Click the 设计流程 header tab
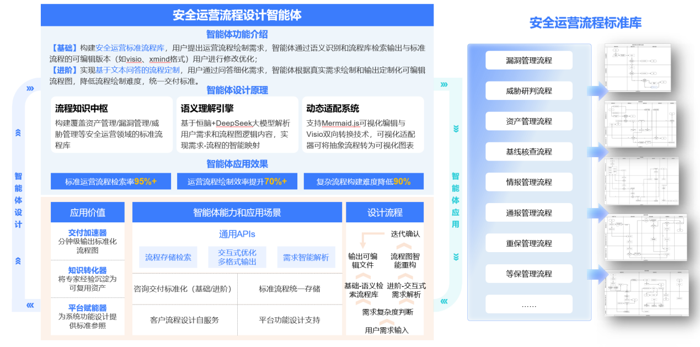The width and height of the screenshot is (700, 347). [384, 212]
